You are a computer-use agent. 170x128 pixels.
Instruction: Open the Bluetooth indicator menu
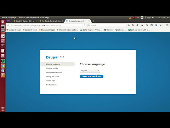coord(145,17)
